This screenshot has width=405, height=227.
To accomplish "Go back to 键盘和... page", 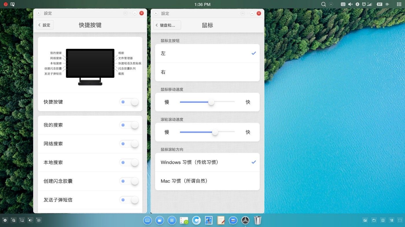I will coord(167,25).
